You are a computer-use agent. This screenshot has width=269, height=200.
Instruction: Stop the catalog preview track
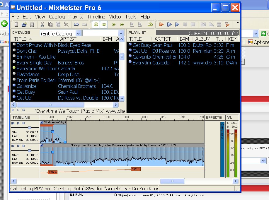(18, 110)
